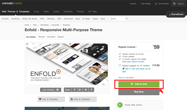Open the Photos category menu
Image resolution: width=187 pixels, height=110 pixels.
[80, 12]
